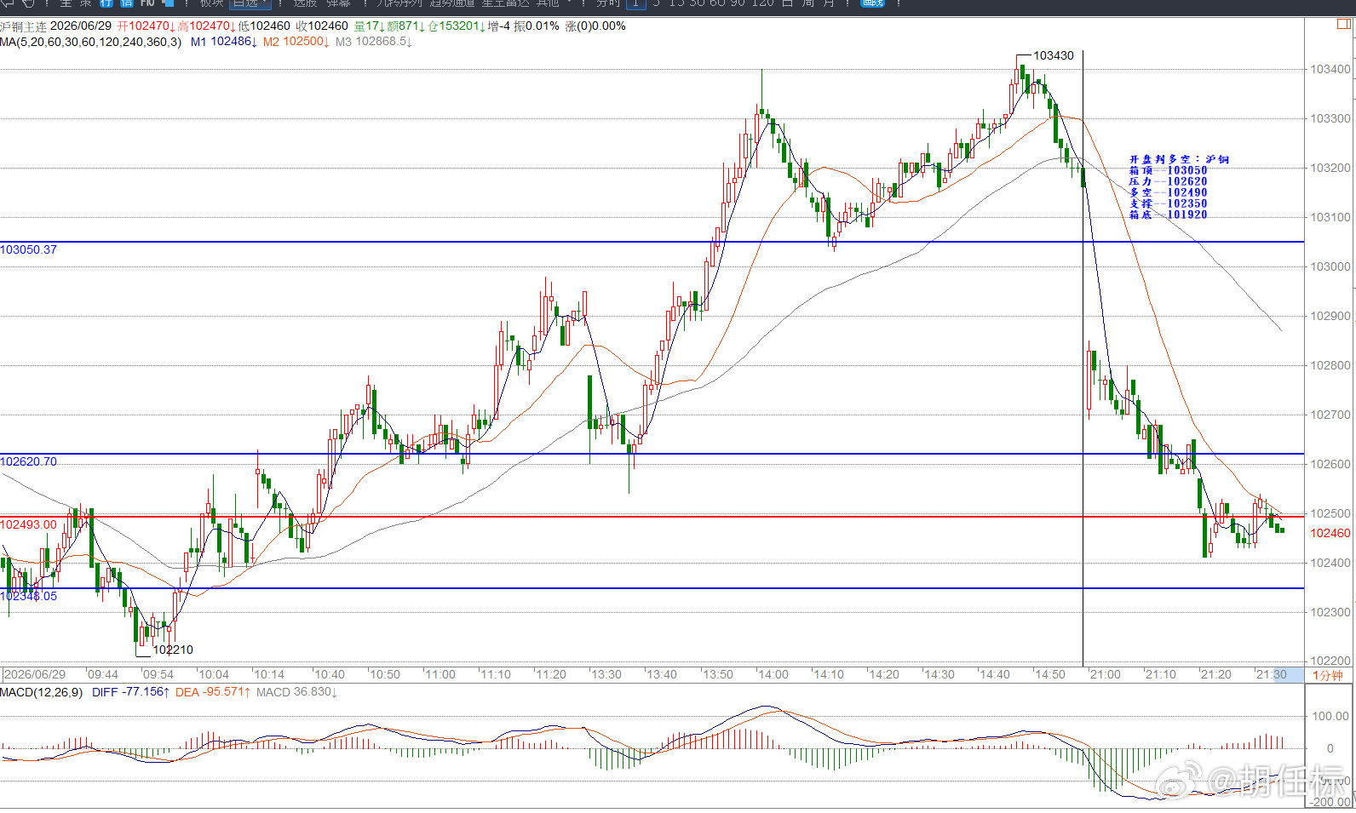This screenshot has width=1356, height=813.
Task: Click the blue 画线 drawing tool button
Action: [872, 3]
